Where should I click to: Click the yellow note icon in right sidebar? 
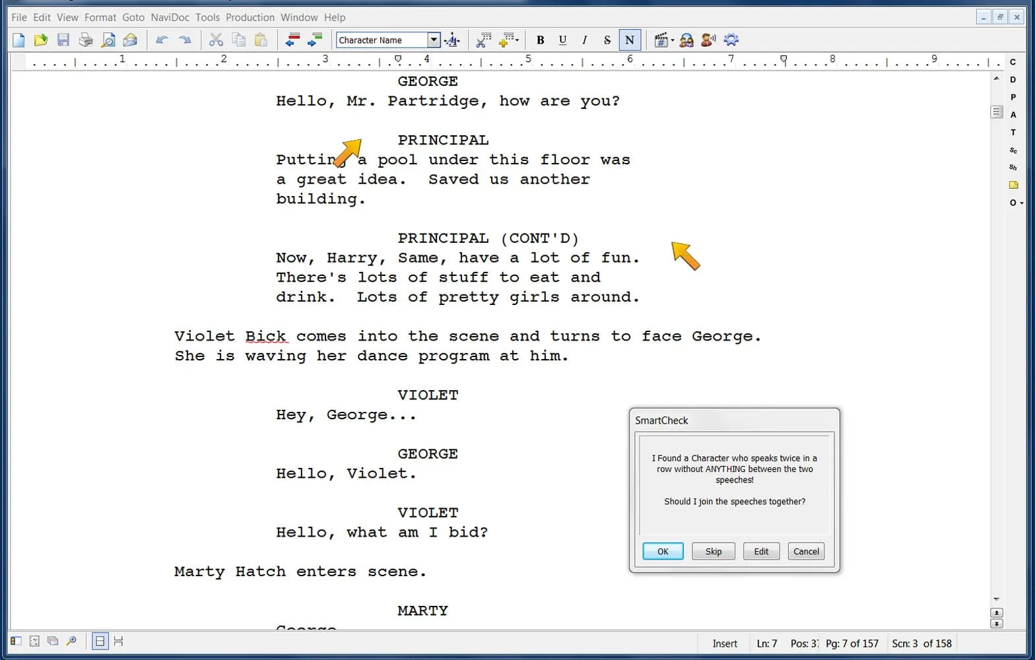coord(1013,185)
